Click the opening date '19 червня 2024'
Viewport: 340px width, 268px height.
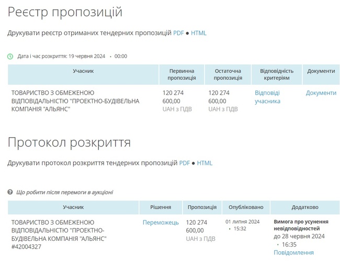pyautogui.click(x=87, y=56)
